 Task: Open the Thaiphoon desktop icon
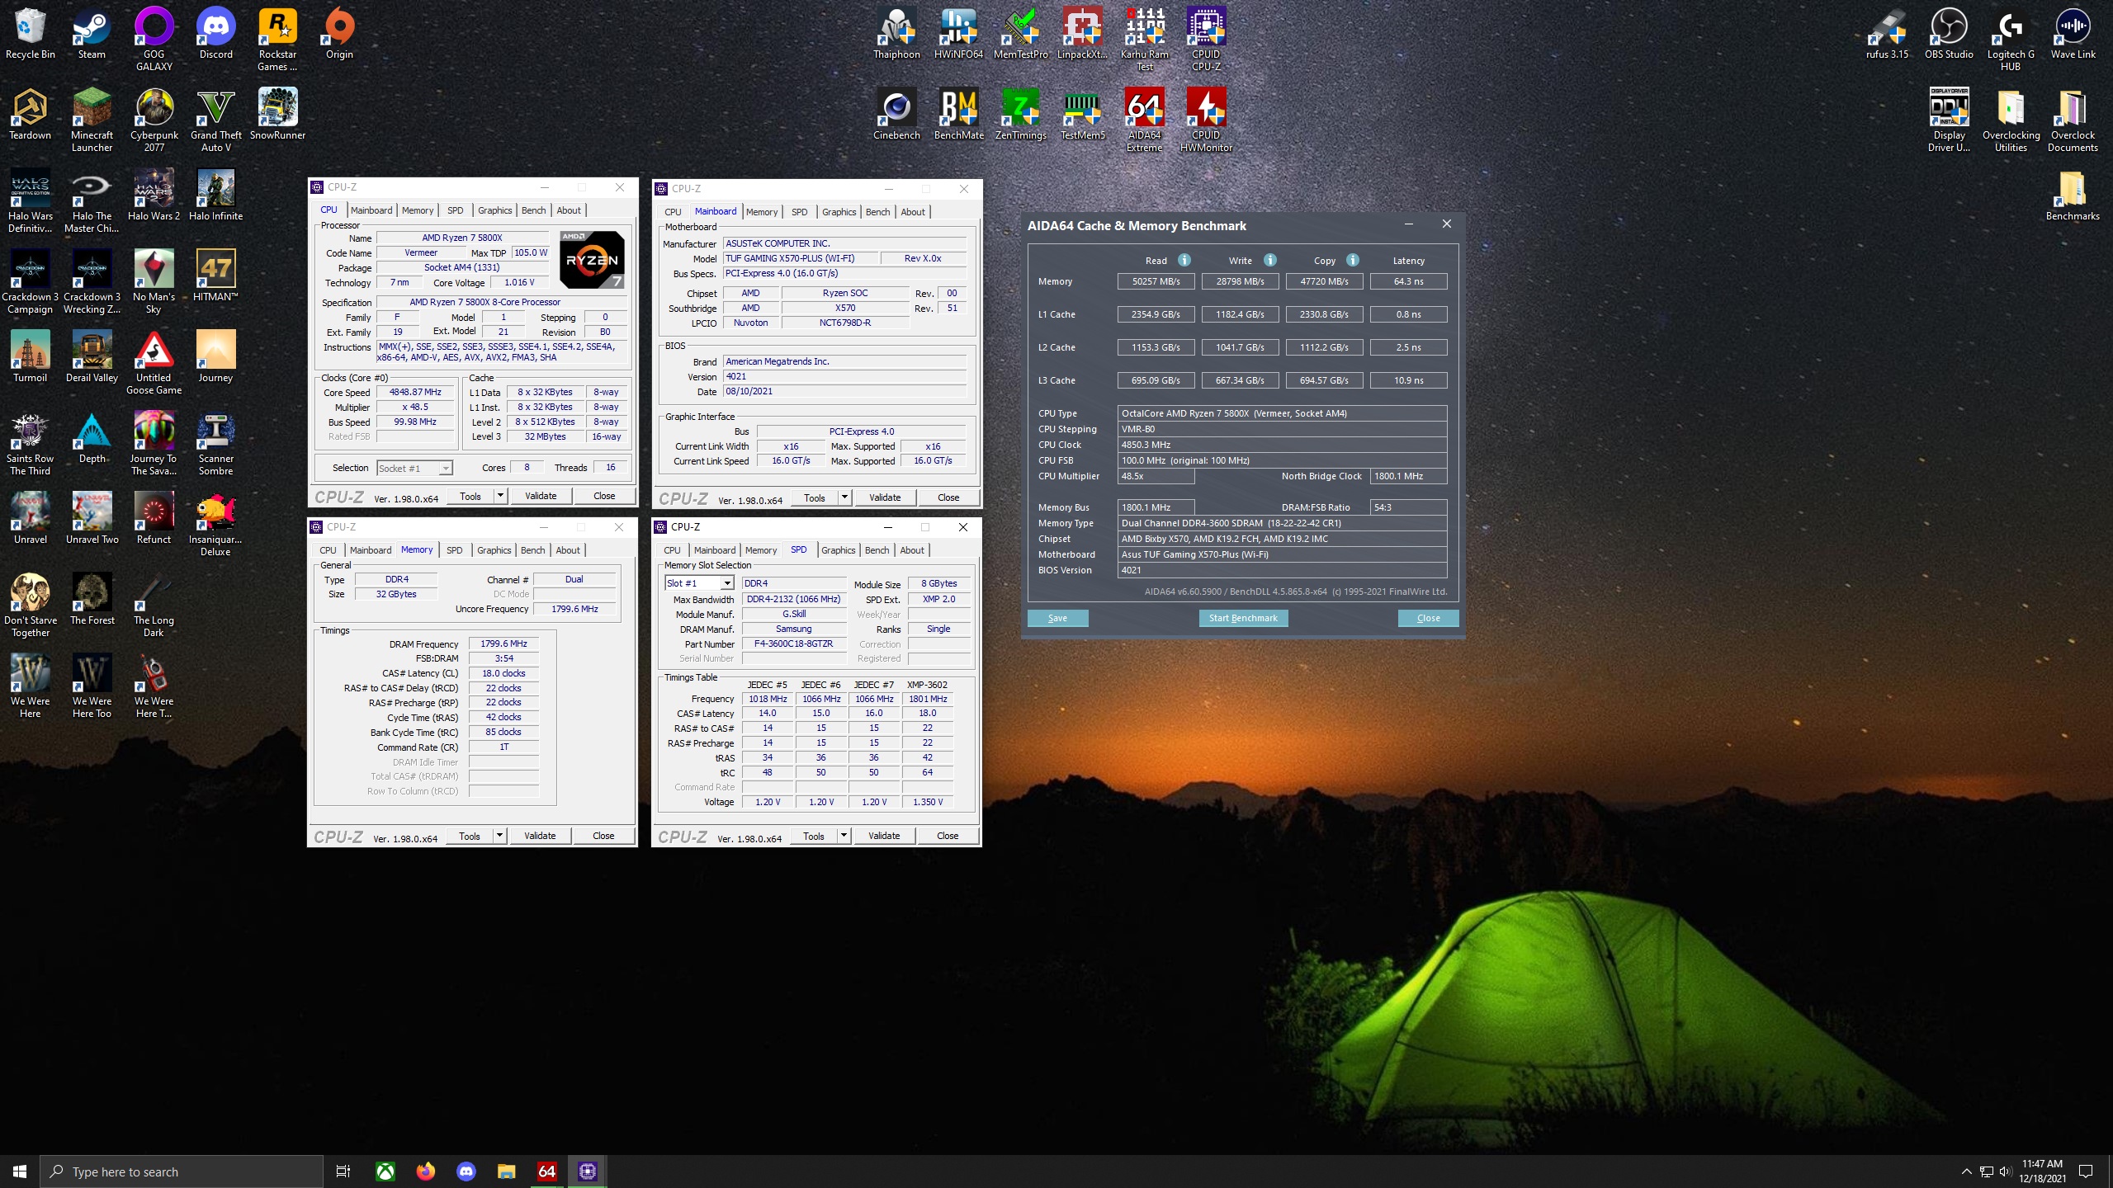pyautogui.click(x=896, y=34)
